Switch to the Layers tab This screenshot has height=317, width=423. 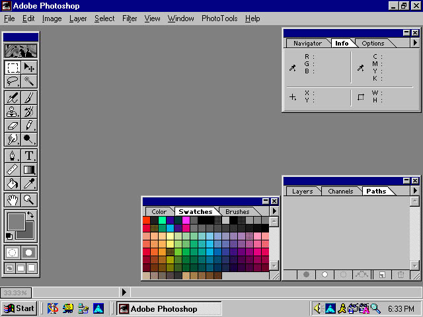coord(303,191)
